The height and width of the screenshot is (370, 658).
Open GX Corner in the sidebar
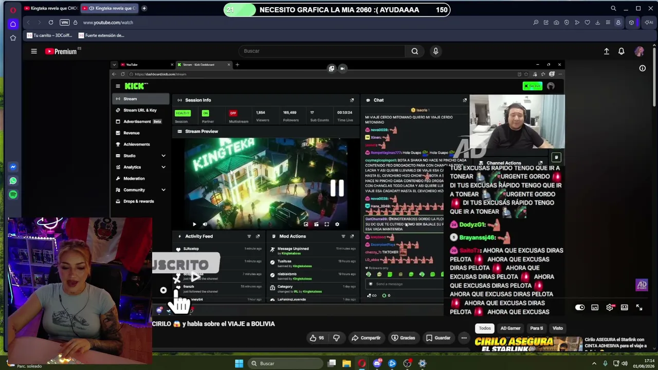click(13, 24)
